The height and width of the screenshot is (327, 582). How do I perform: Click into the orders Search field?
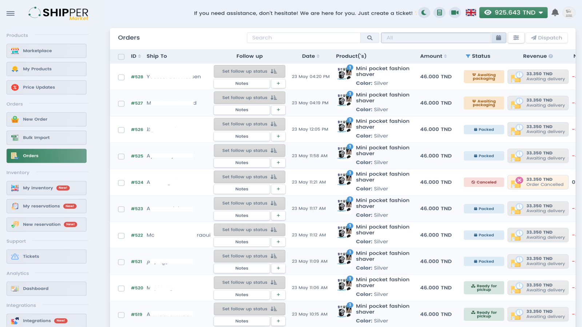(x=304, y=38)
